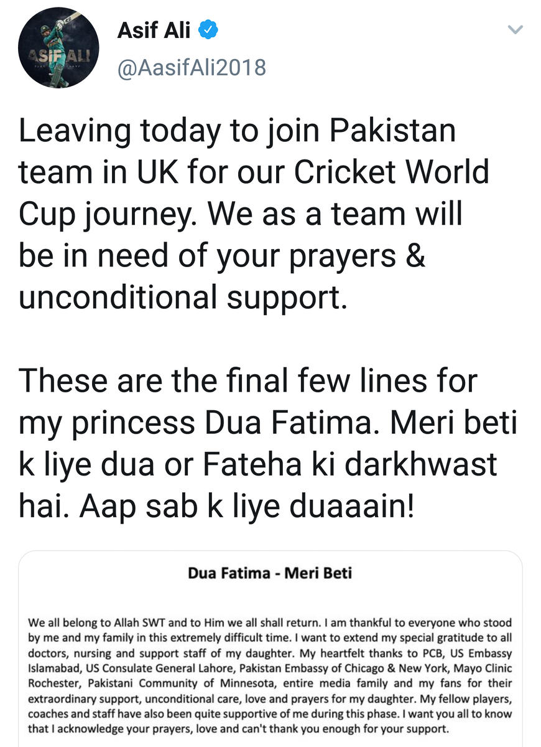
Task: Click 'k liye dua or Fateha ki darkhwast' line
Action: (x=258, y=465)
